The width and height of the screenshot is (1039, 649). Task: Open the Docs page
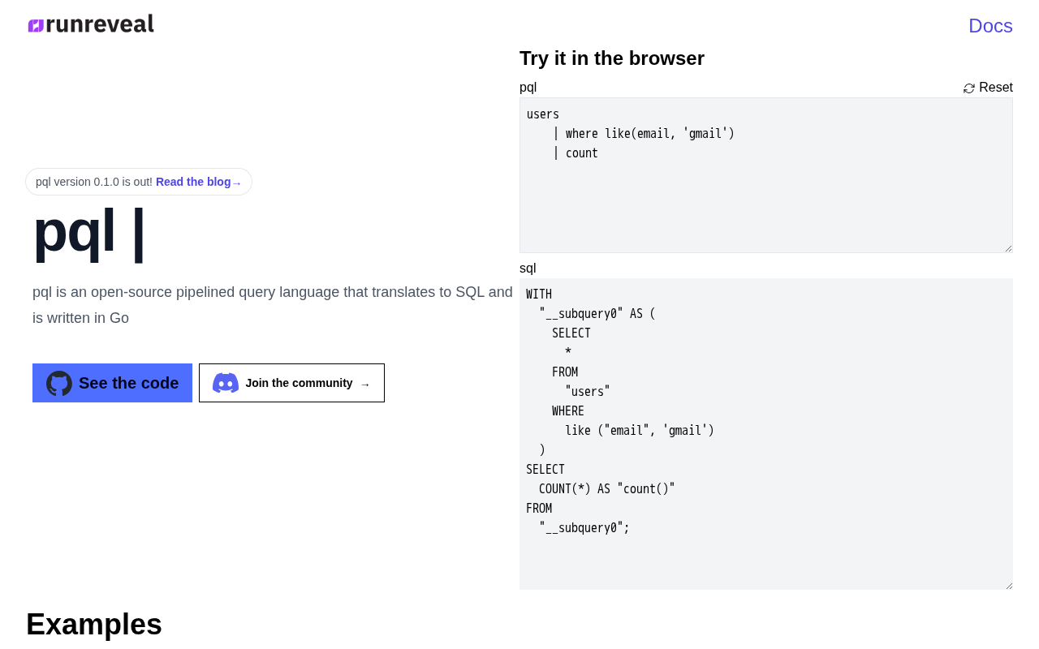(990, 26)
